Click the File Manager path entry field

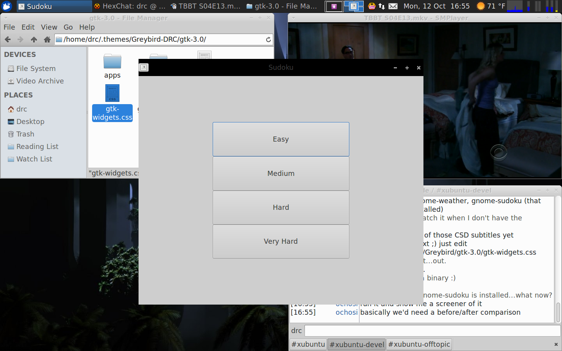coord(164,39)
